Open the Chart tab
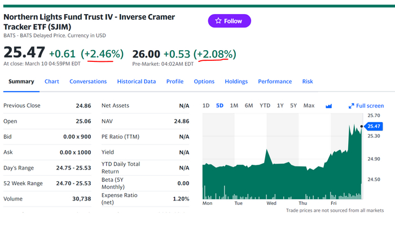 pos(52,82)
